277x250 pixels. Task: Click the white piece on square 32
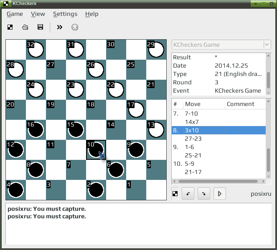pos(36,50)
